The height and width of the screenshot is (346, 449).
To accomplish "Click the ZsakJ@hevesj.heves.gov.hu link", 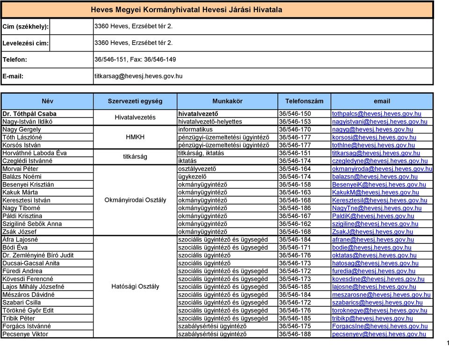I will [373, 232].
